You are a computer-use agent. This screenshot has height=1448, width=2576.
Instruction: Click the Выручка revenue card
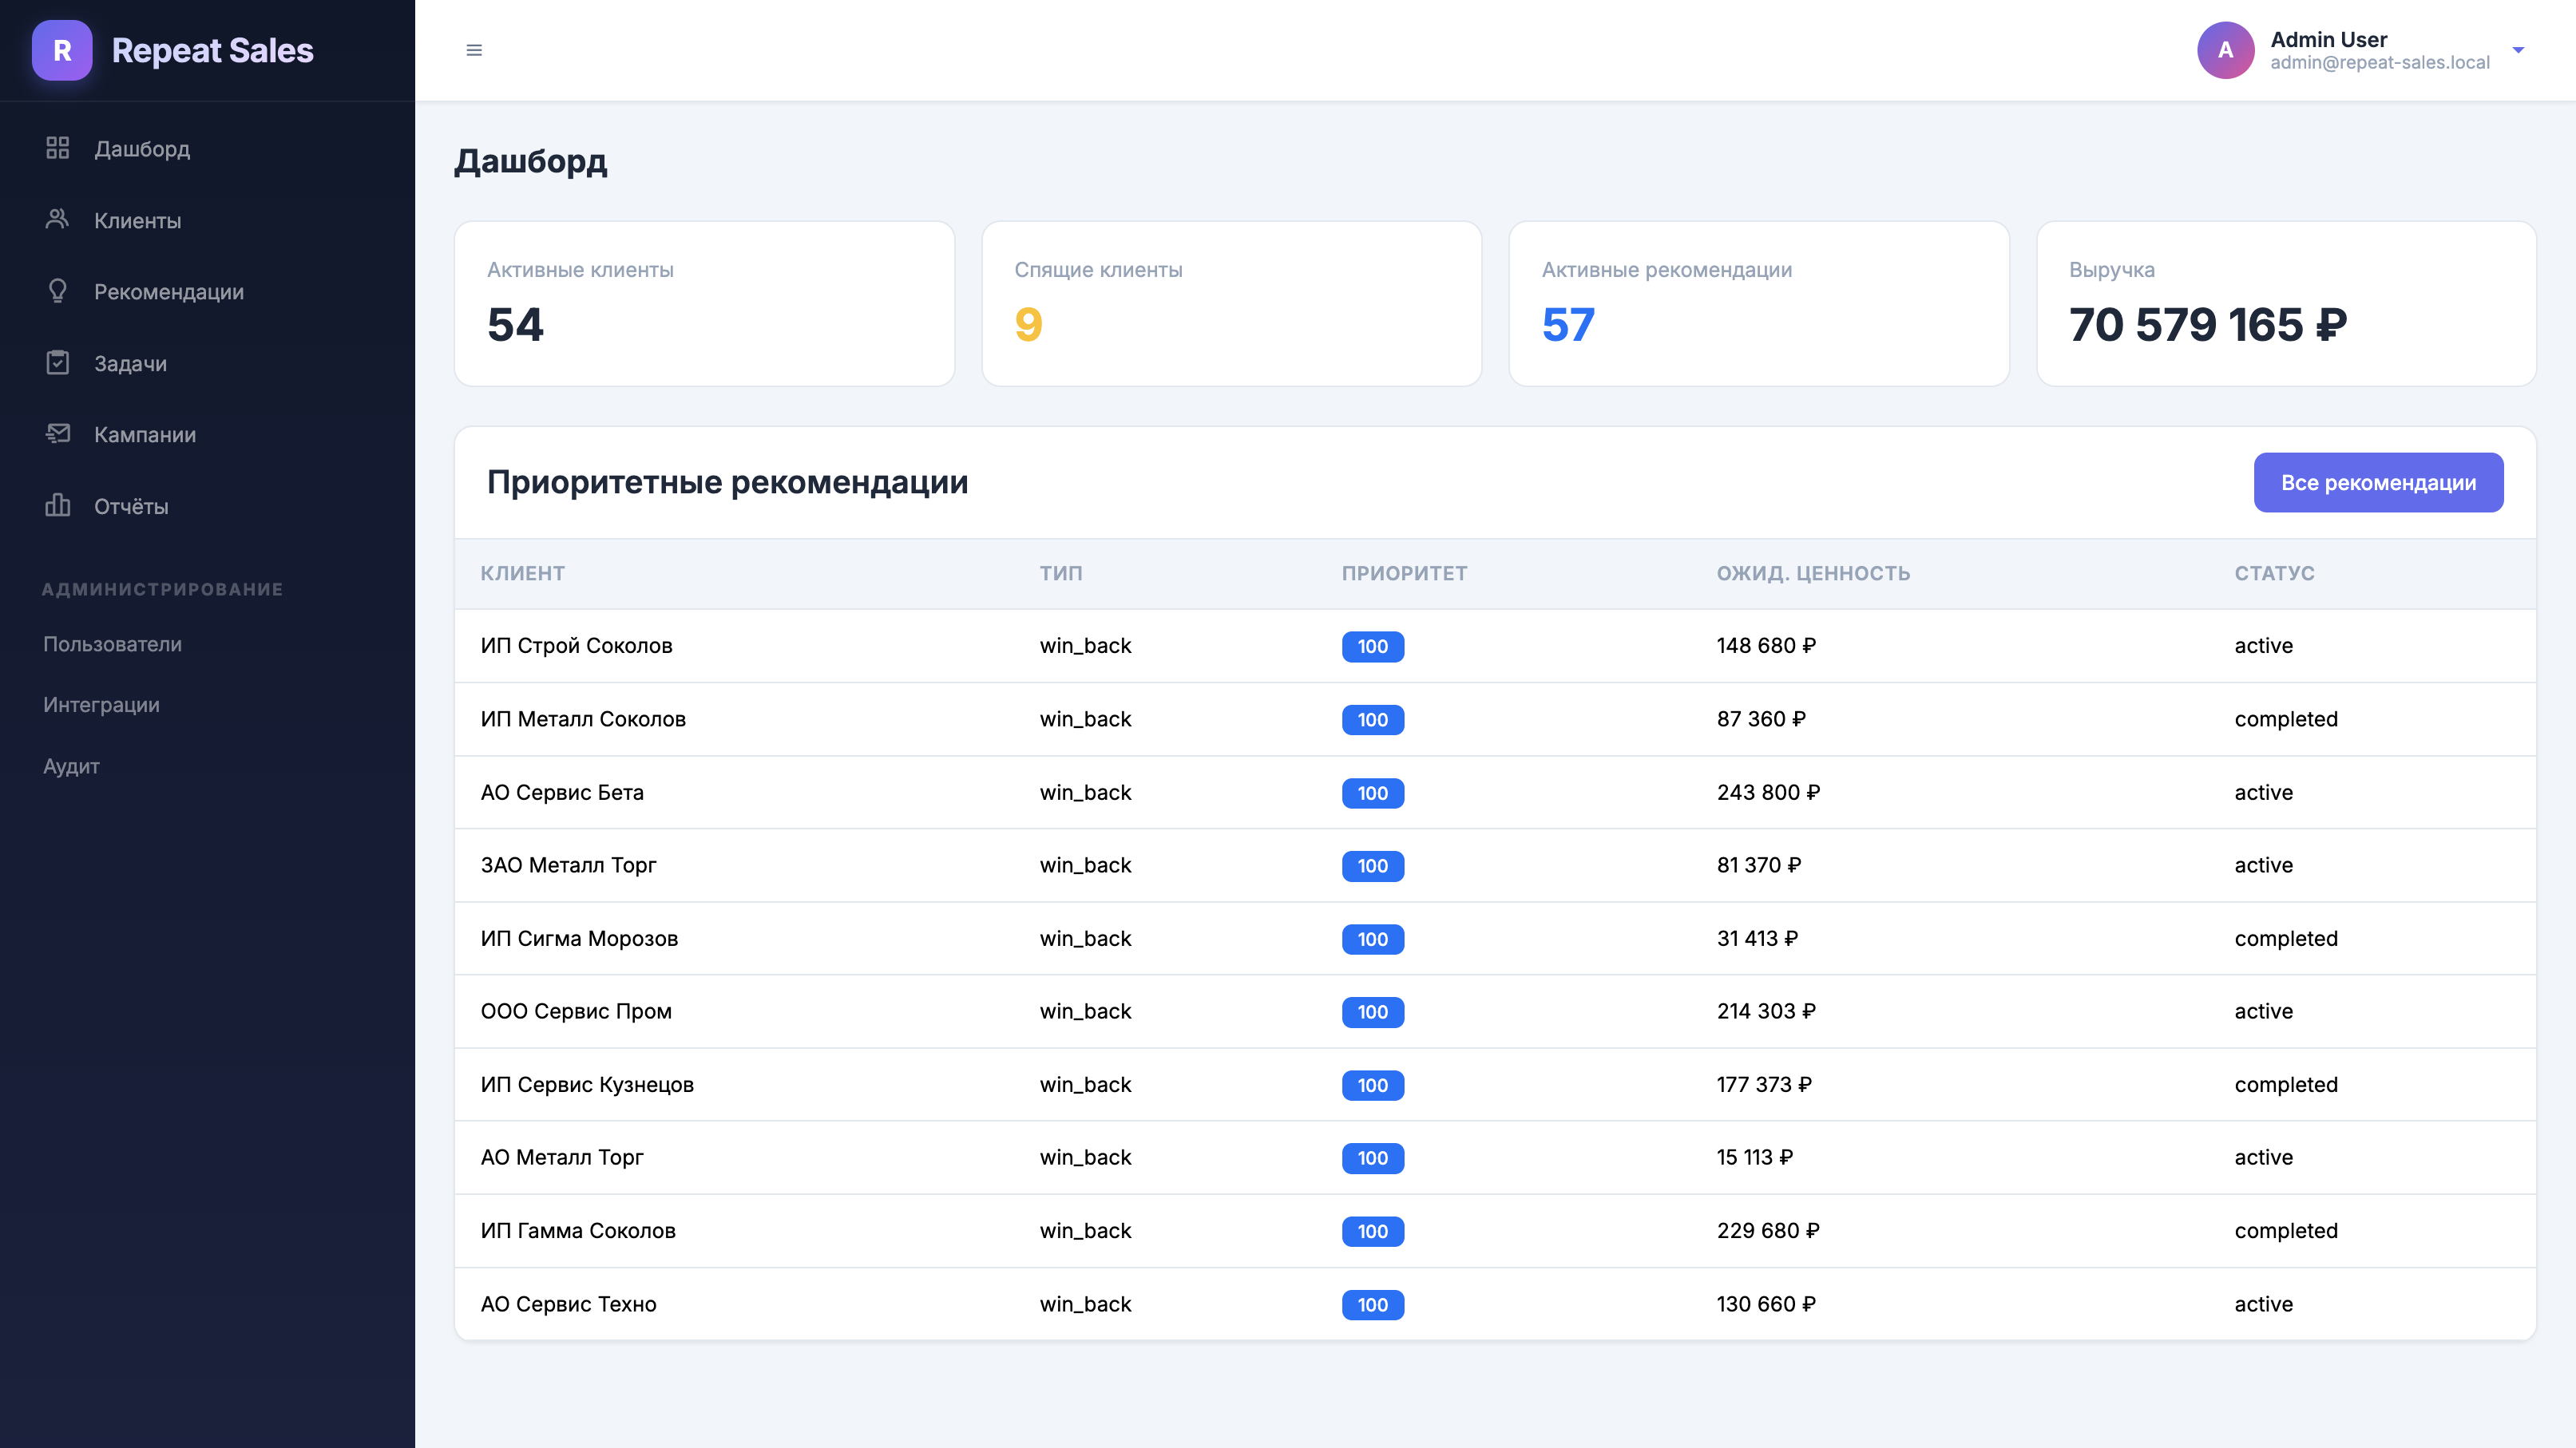2286,304
